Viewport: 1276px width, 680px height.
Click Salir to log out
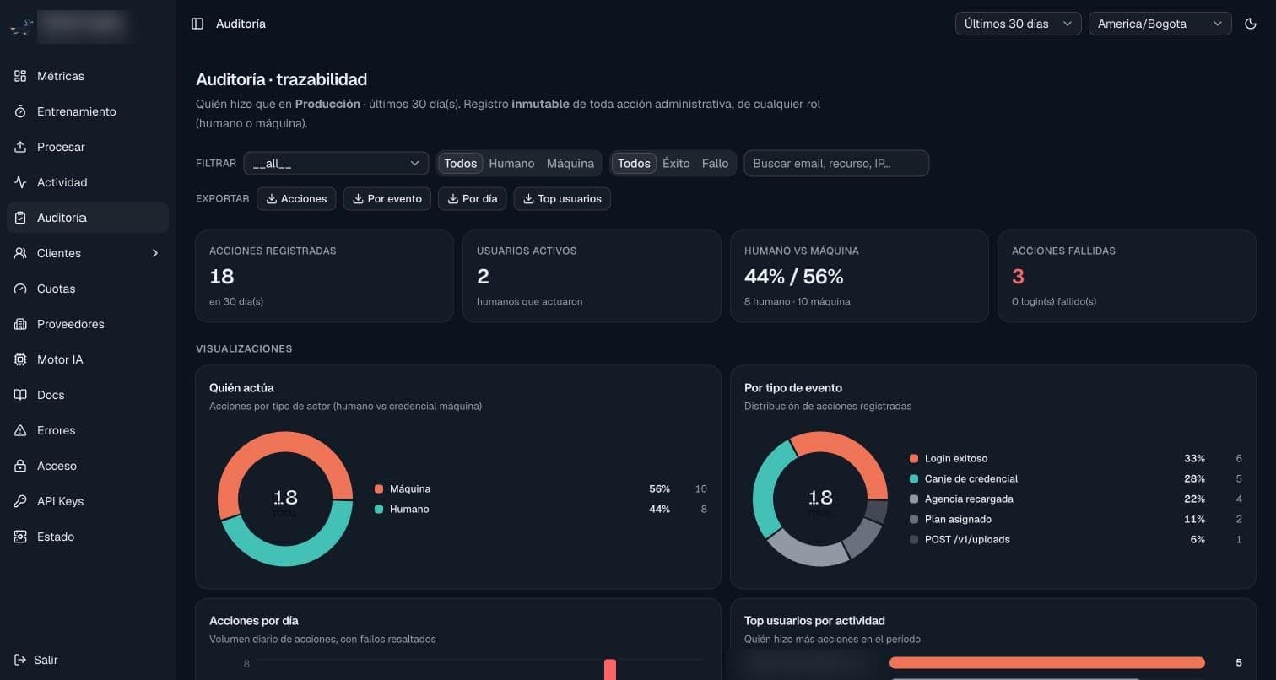(88, 660)
